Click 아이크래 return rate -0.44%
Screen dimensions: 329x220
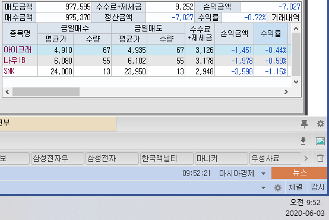(x=276, y=50)
